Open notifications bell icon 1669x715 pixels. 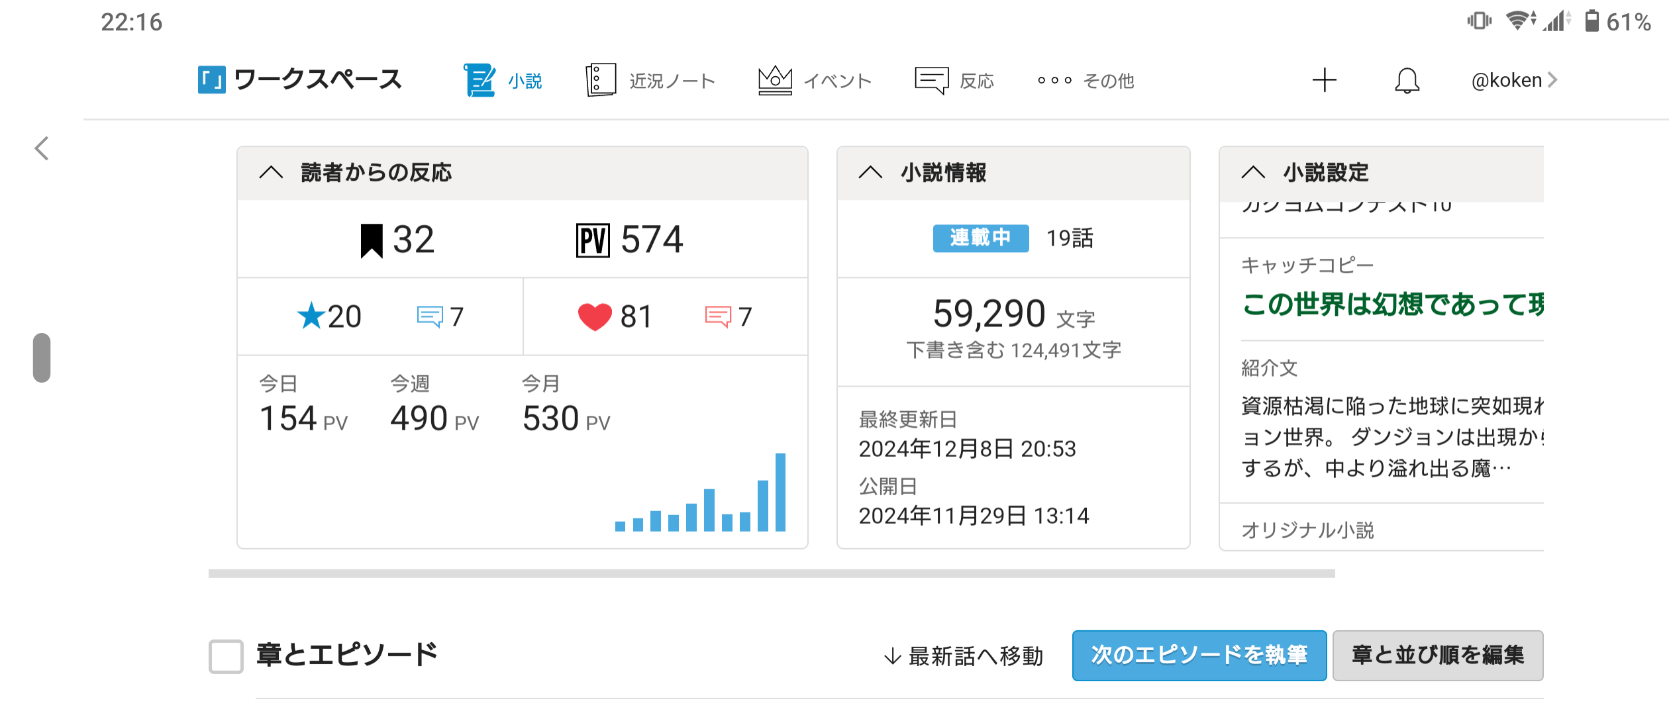click(1407, 81)
